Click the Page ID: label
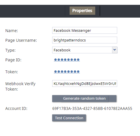 pos(13,60)
